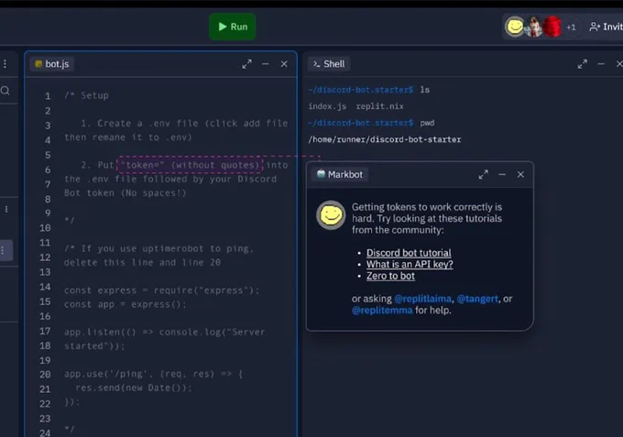The height and width of the screenshot is (437, 623).
Task: Select the Markbot panel tab
Action: [x=340, y=174]
